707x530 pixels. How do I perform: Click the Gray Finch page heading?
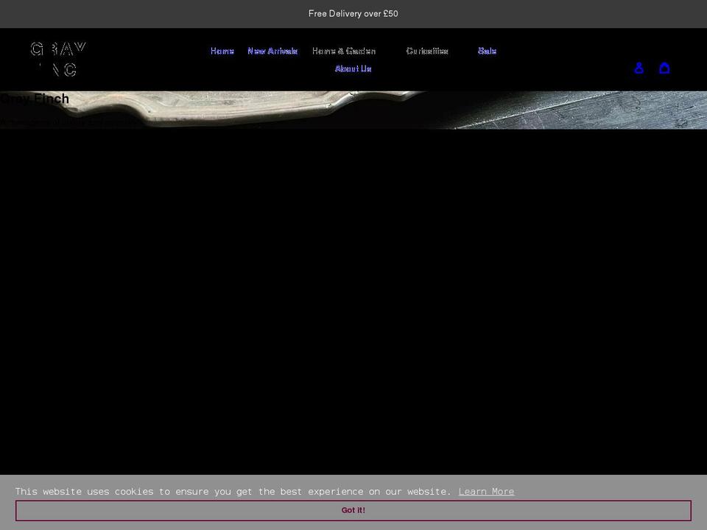coord(35,99)
